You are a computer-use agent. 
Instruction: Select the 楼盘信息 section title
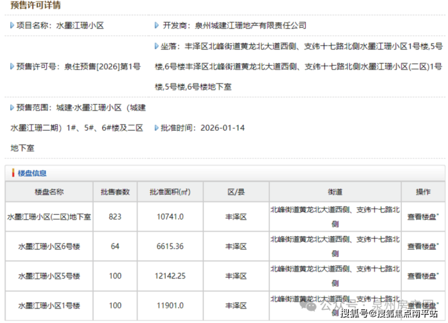(32, 173)
